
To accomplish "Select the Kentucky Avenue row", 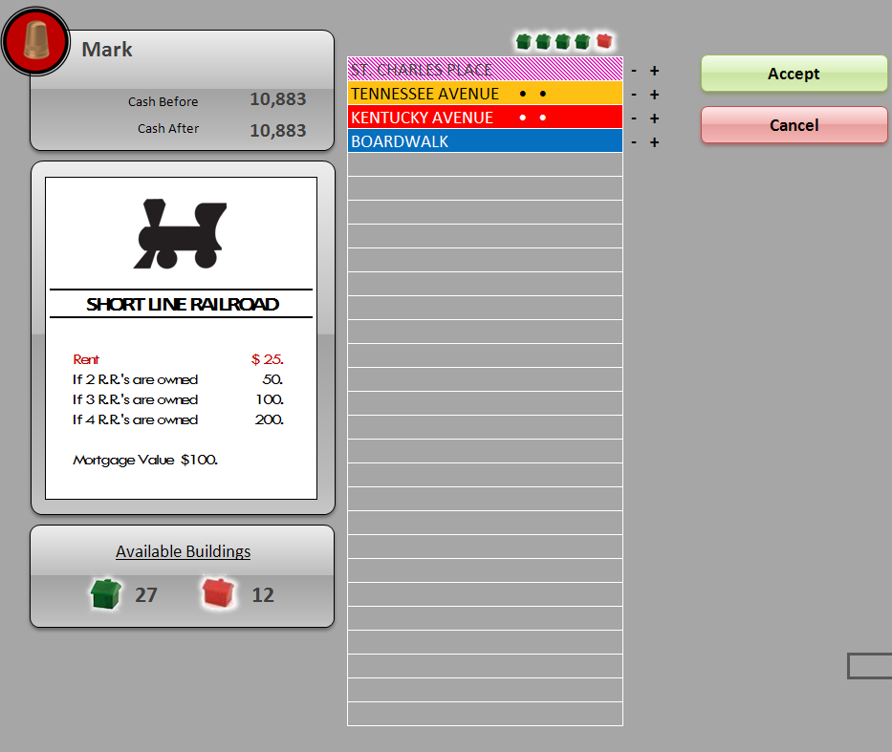I will tap(486, 118).
